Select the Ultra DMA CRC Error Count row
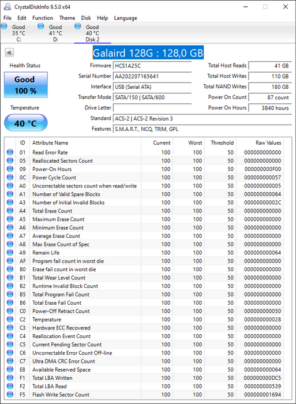296x404 pixels. tap(144, 361)
